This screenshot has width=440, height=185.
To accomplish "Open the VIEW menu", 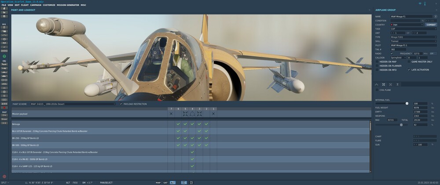I will pos(11,5).
